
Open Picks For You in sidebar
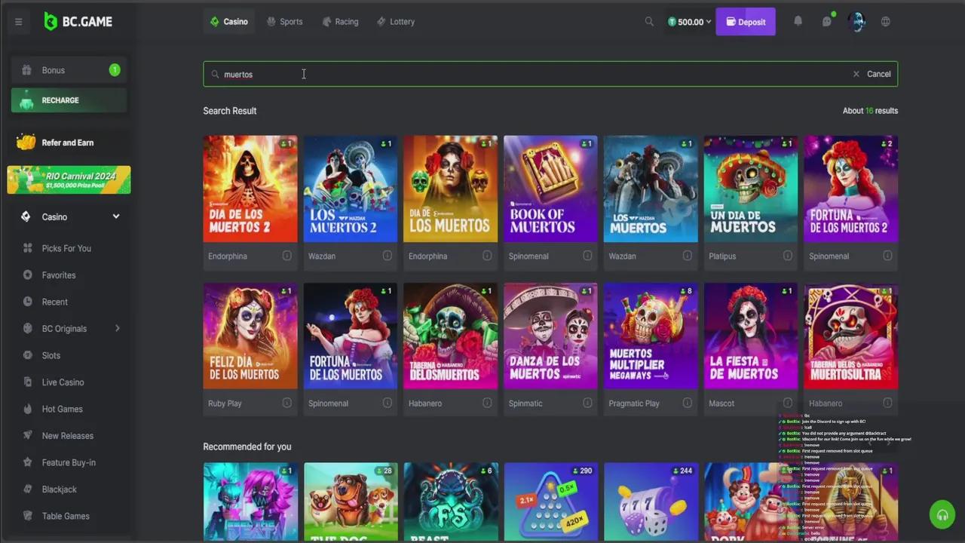pos(66,248)
